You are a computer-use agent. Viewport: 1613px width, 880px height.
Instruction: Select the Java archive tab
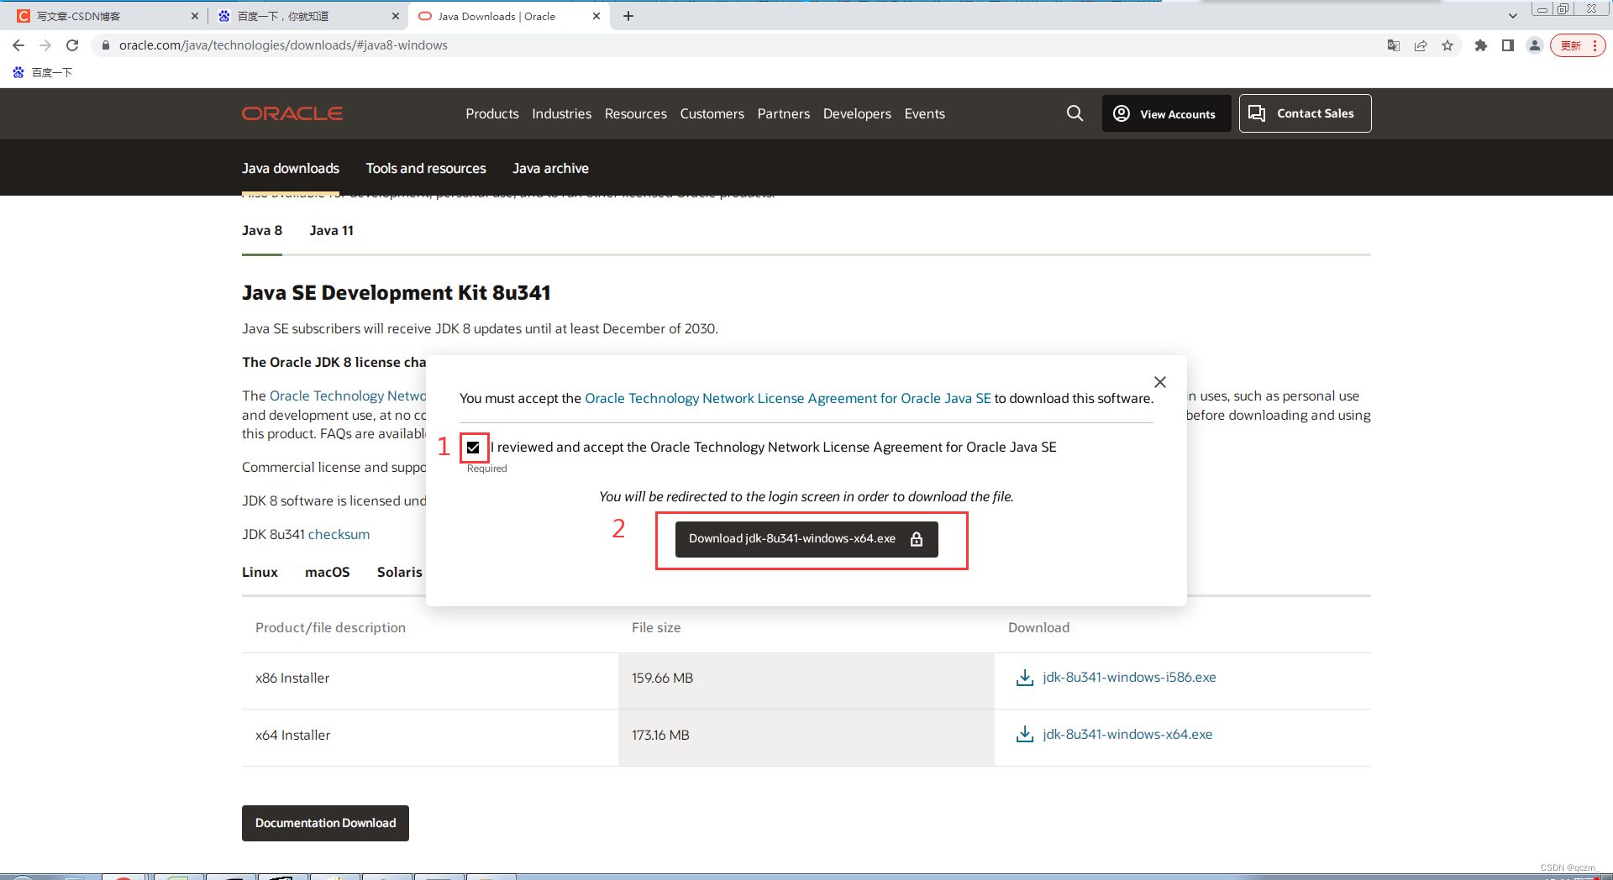click(550, 168)
